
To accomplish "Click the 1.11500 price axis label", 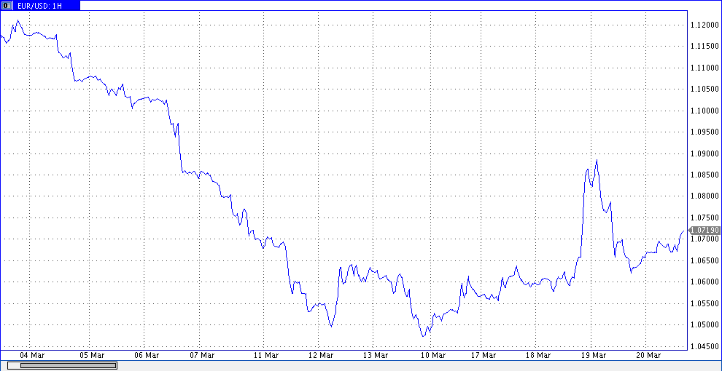I will point(704,47).
